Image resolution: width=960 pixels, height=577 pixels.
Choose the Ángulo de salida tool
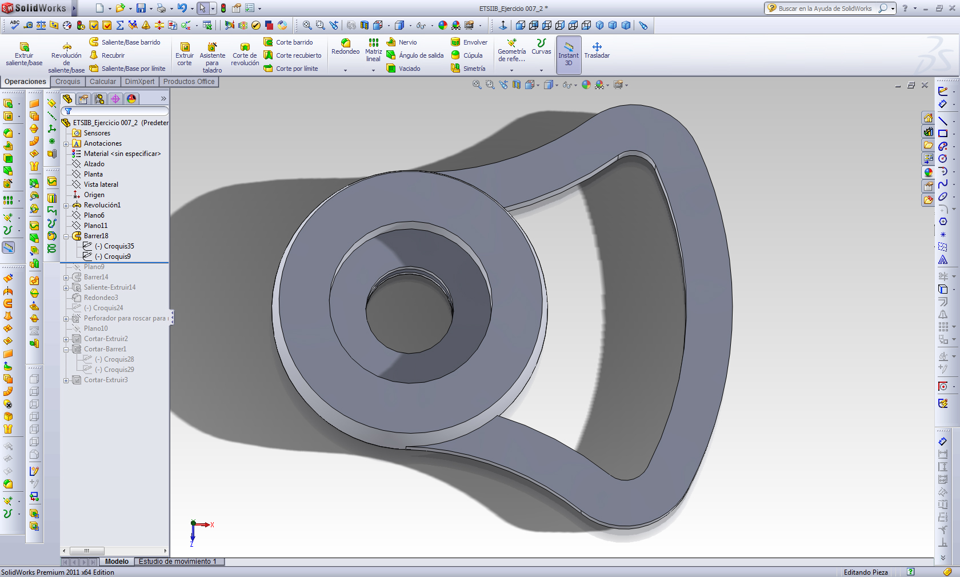415,55
